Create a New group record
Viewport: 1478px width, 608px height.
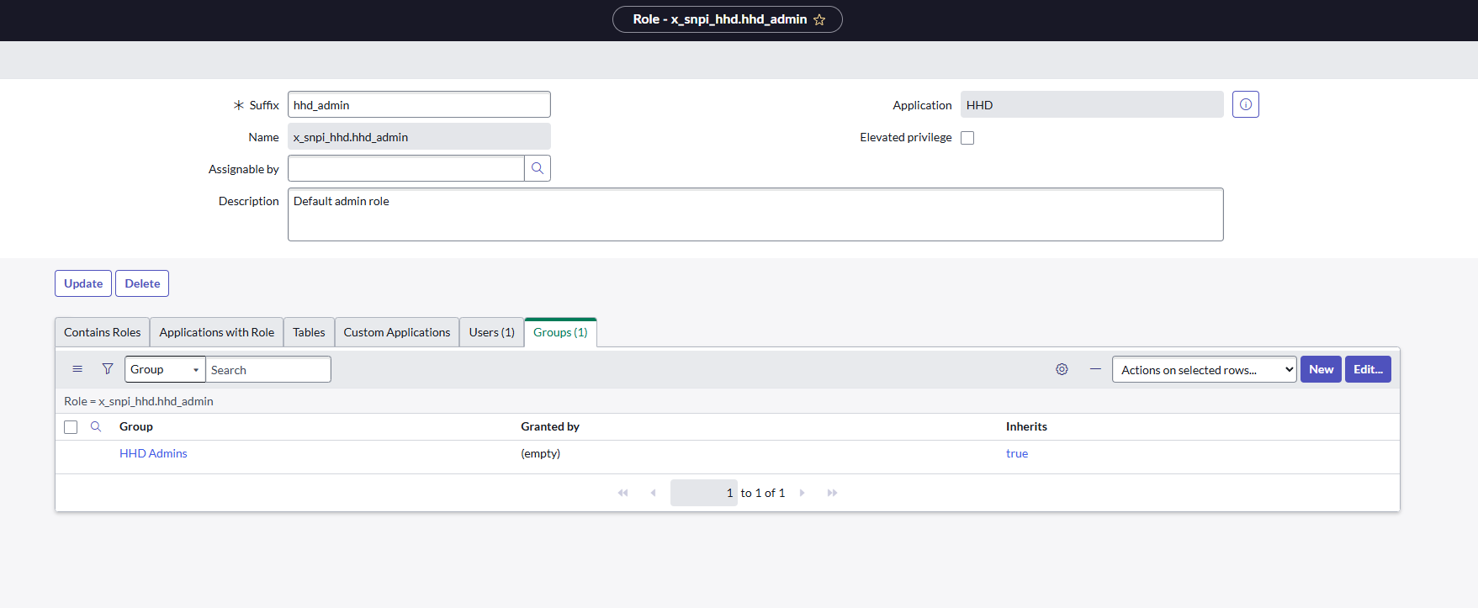click(x=1321, y=369)
